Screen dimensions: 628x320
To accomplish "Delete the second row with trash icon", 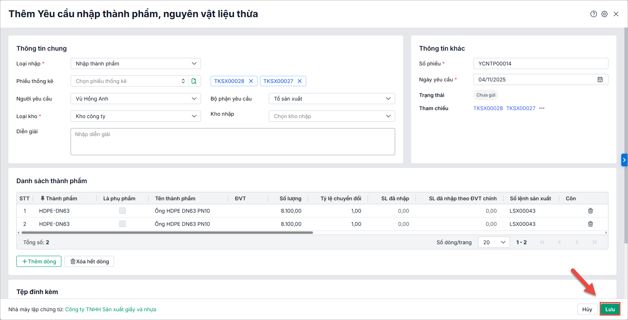I will (x=590, y=224).
